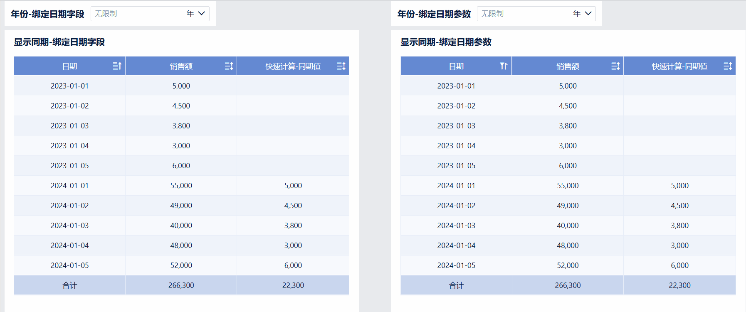Click 49,000 in 绑定日期参数 table
This screenshot has width=746, height=312.
coord(568,206)
